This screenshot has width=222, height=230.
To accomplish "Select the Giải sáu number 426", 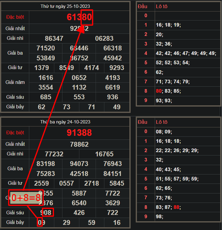I will pos(79,213).
